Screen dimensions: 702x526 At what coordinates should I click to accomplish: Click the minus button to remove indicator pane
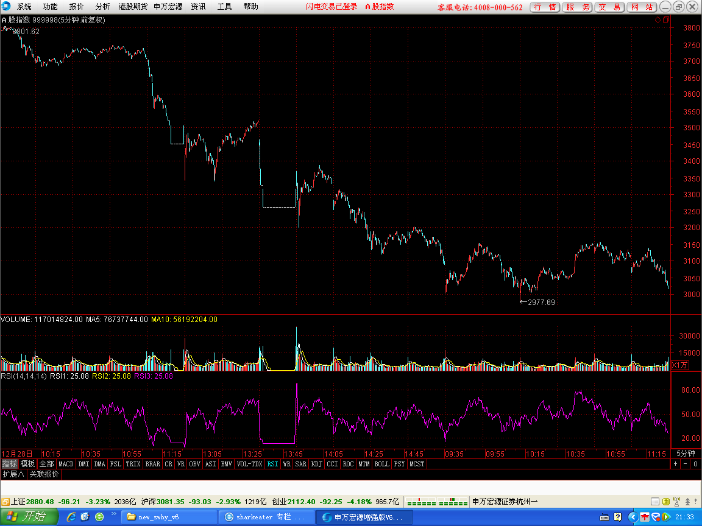tap(686, 464)
